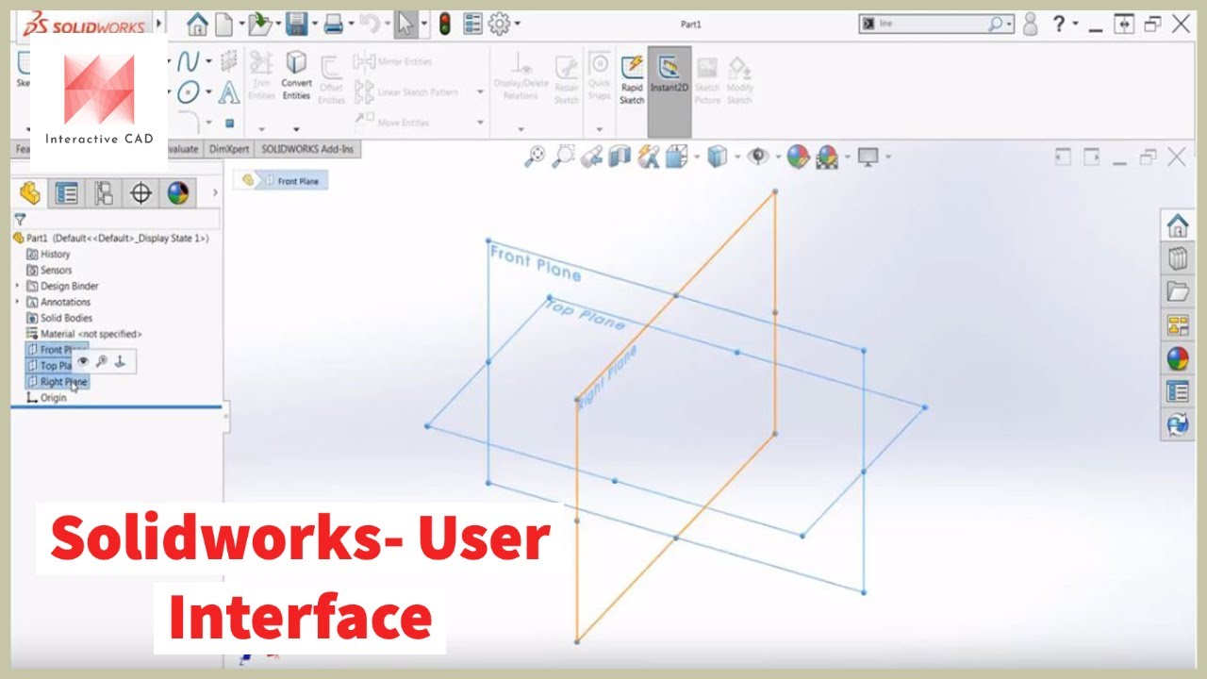The width and height of the screenshot is (1207, 679).
Task: Select the Part1 root tree item
Action: [x=111, y=238]
